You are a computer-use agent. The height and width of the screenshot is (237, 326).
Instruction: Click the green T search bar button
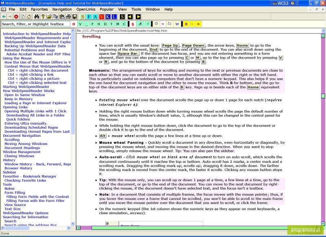(x=111, y=24)
